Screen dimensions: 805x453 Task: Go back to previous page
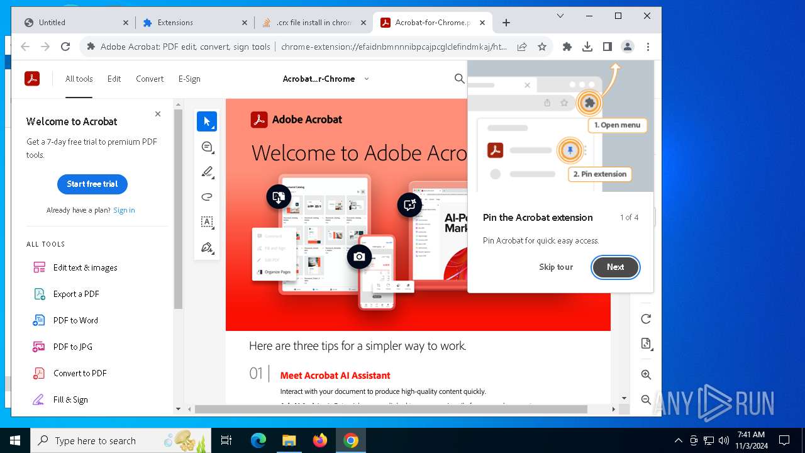(25, 47)
